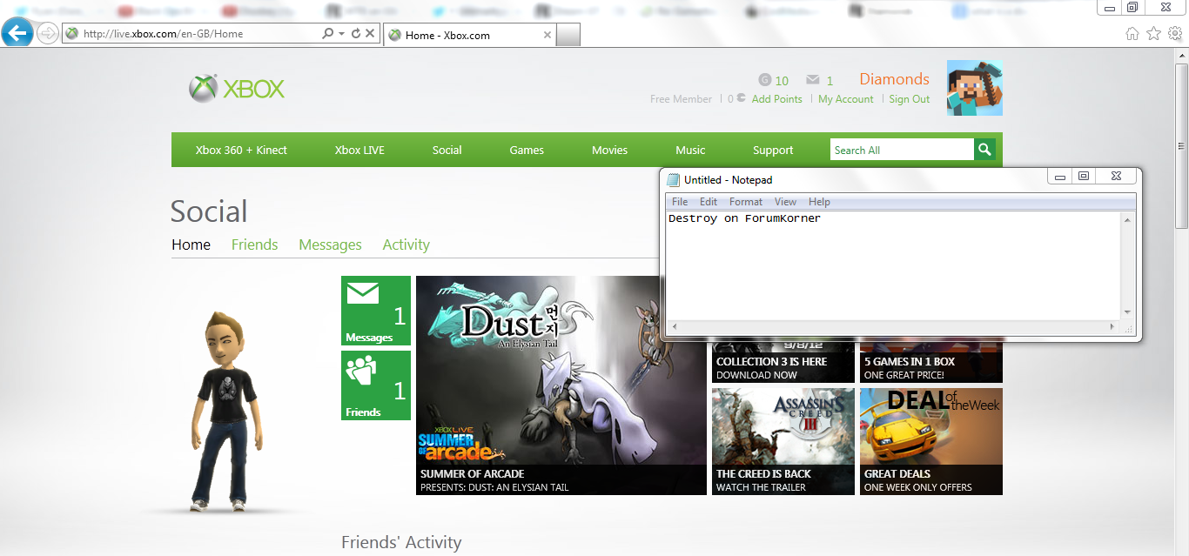The height and width of the screenshot is (556, 1189).
Task: Open the Dust: An Elysian Tail banner
Action: 561,385
